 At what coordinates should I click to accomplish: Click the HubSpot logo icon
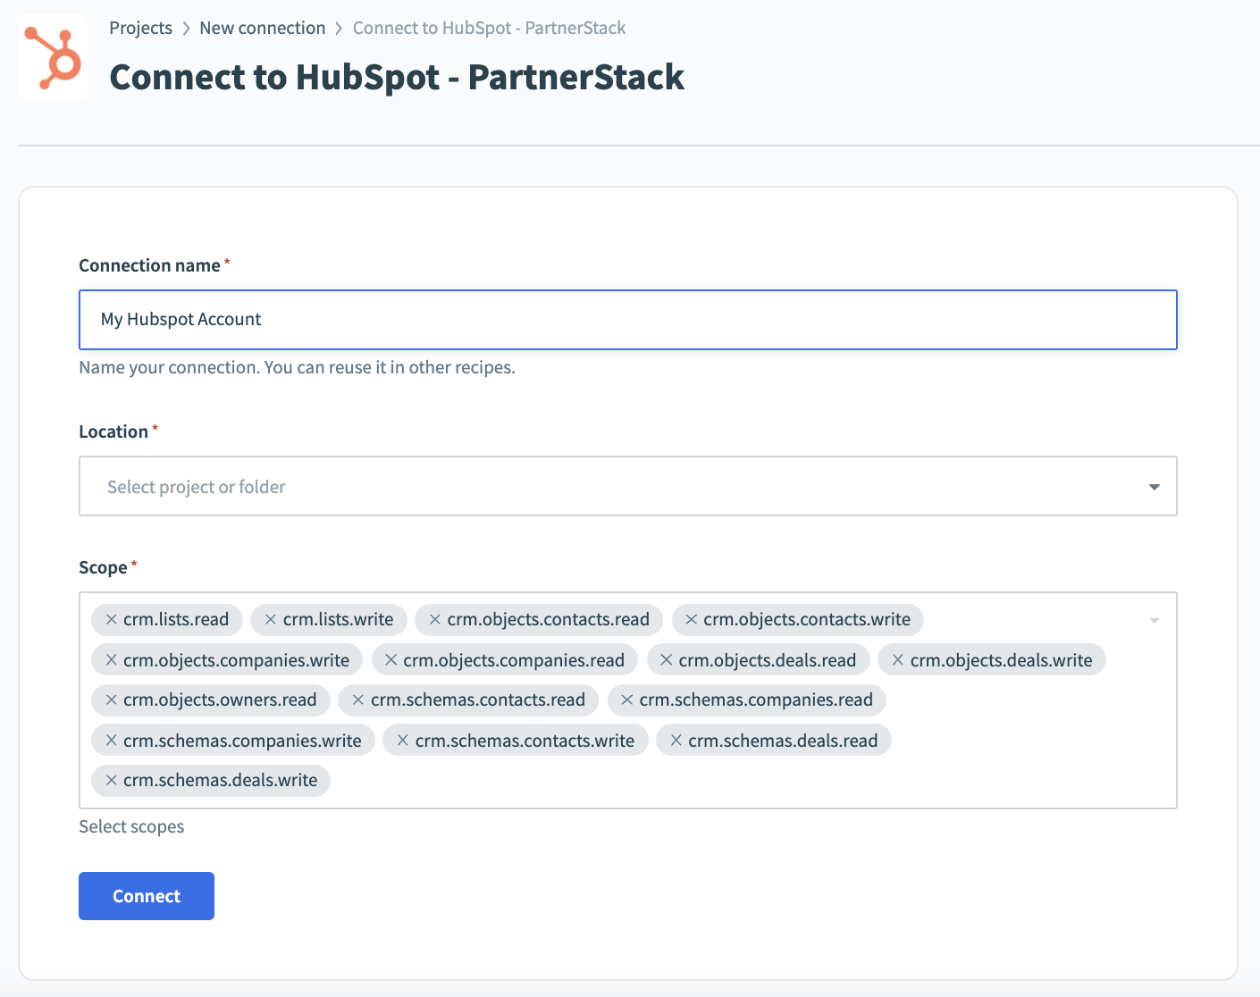(x=53, y=57)
